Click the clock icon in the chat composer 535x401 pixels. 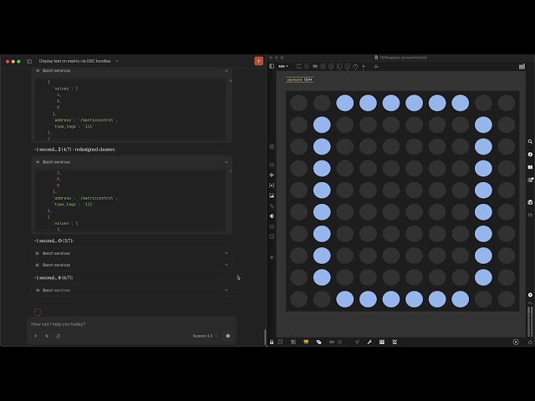coord(58,336)
